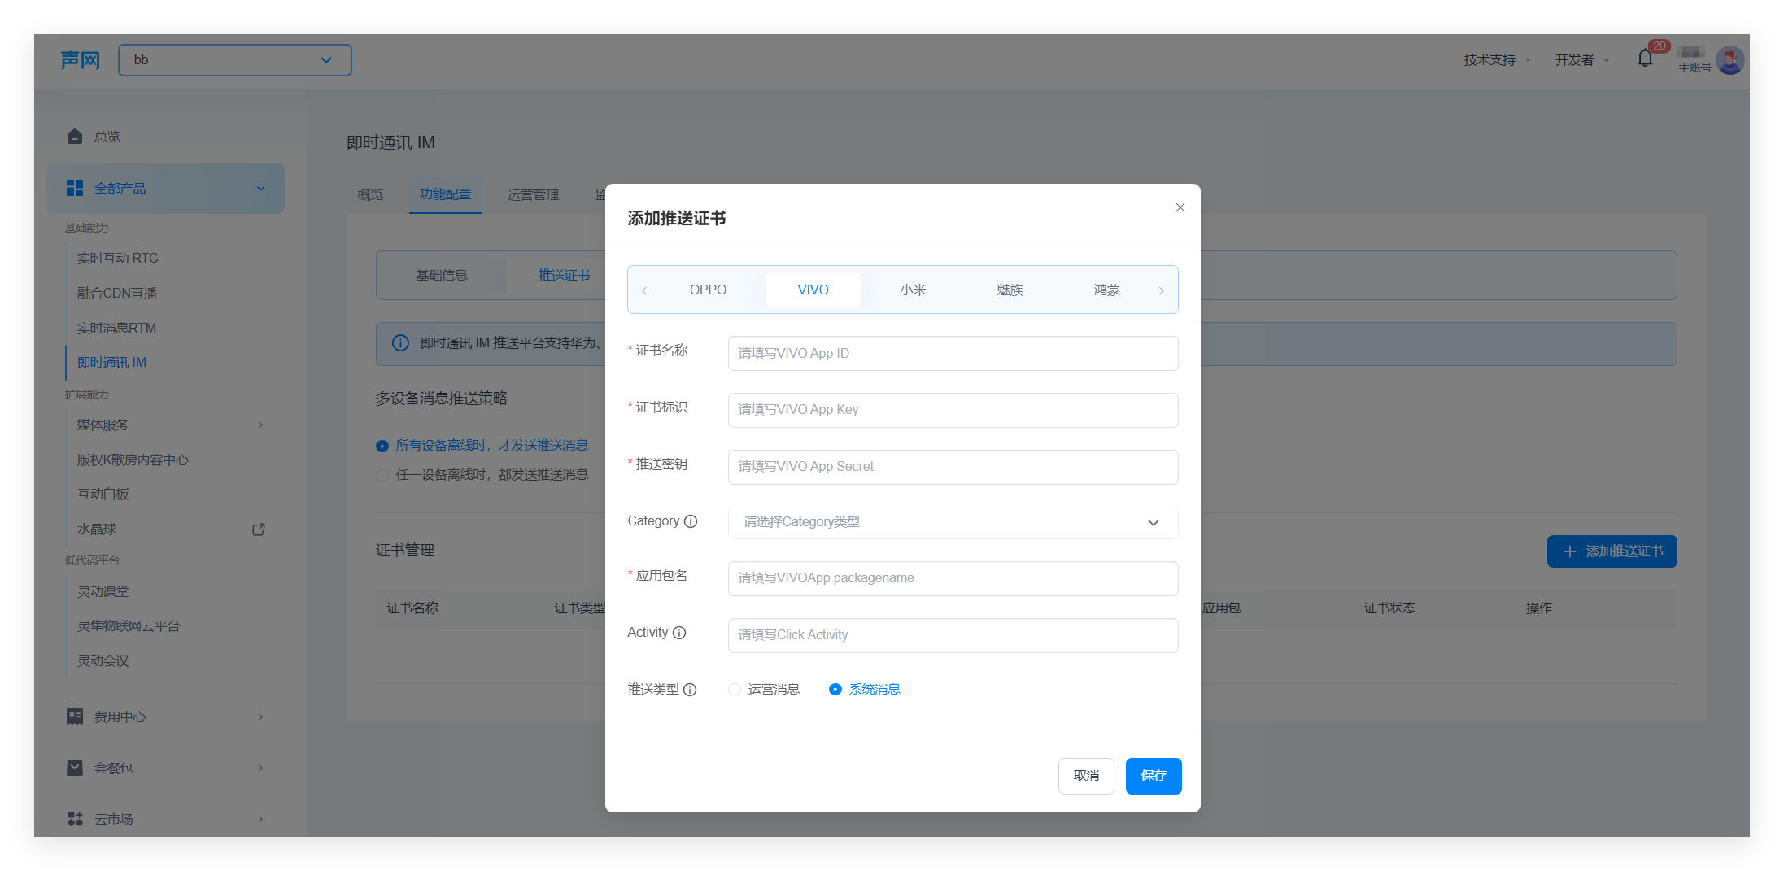Select 任一设备离线时，都发送推送消息 option
This screenshot has width=1784, height=871.
(482, 475)
